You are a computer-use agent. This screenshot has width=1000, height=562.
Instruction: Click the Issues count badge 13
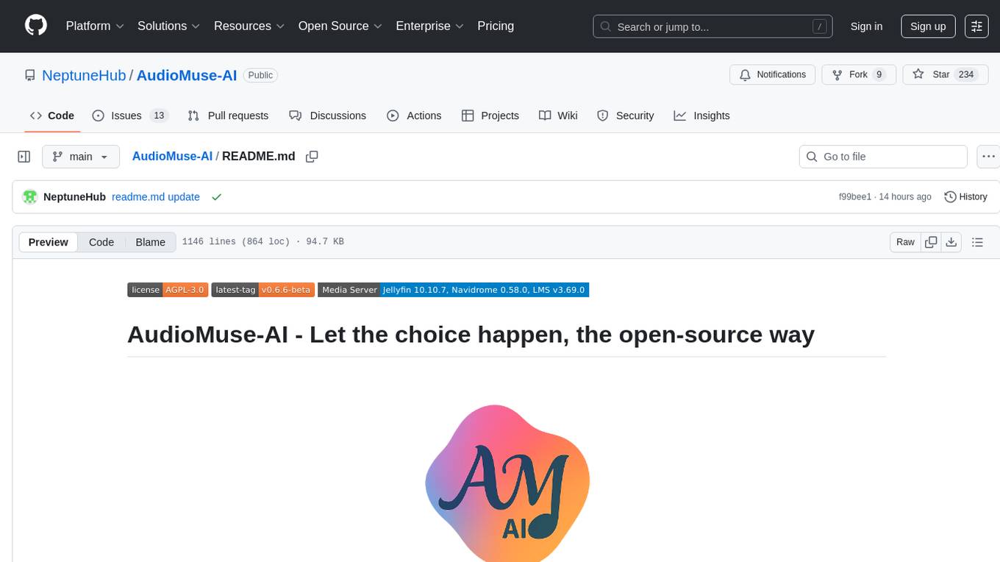point(158,115)
